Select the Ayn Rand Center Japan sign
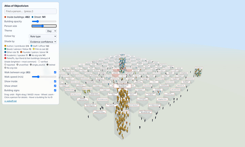This screenshot has height=147, width=245. 113,94
